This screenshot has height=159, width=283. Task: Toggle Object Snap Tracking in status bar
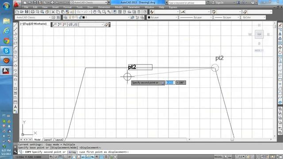(x=83, y=157)
